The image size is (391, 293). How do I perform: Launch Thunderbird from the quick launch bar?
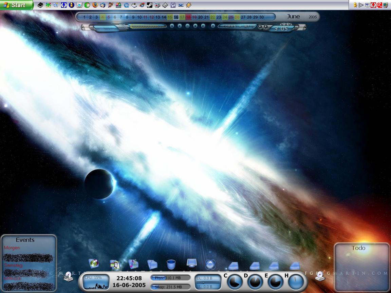(103, 5)
